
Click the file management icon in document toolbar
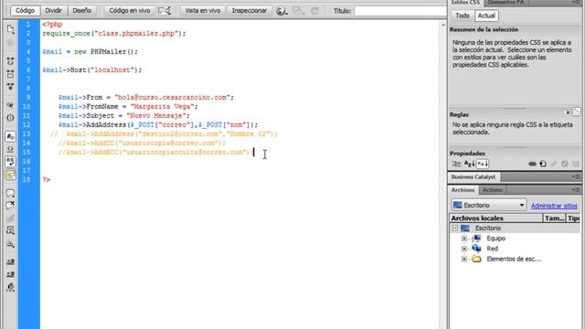[x=299, y=11]
